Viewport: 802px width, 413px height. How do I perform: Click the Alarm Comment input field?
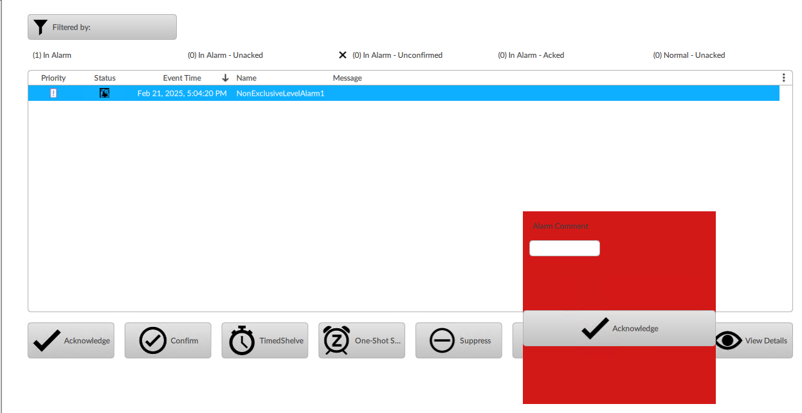pos(565,248)
